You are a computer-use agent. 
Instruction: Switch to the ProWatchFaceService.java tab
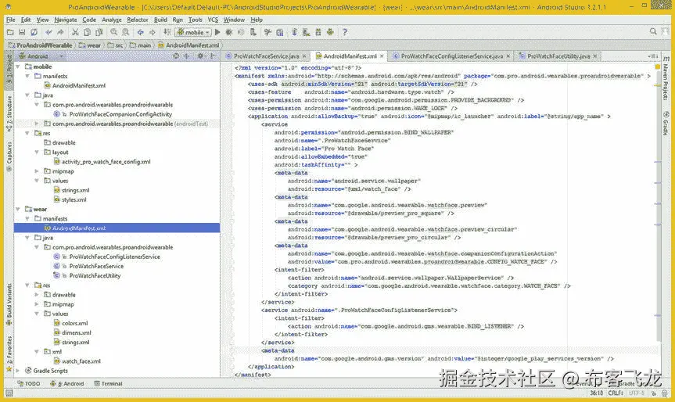click(266, 56)
